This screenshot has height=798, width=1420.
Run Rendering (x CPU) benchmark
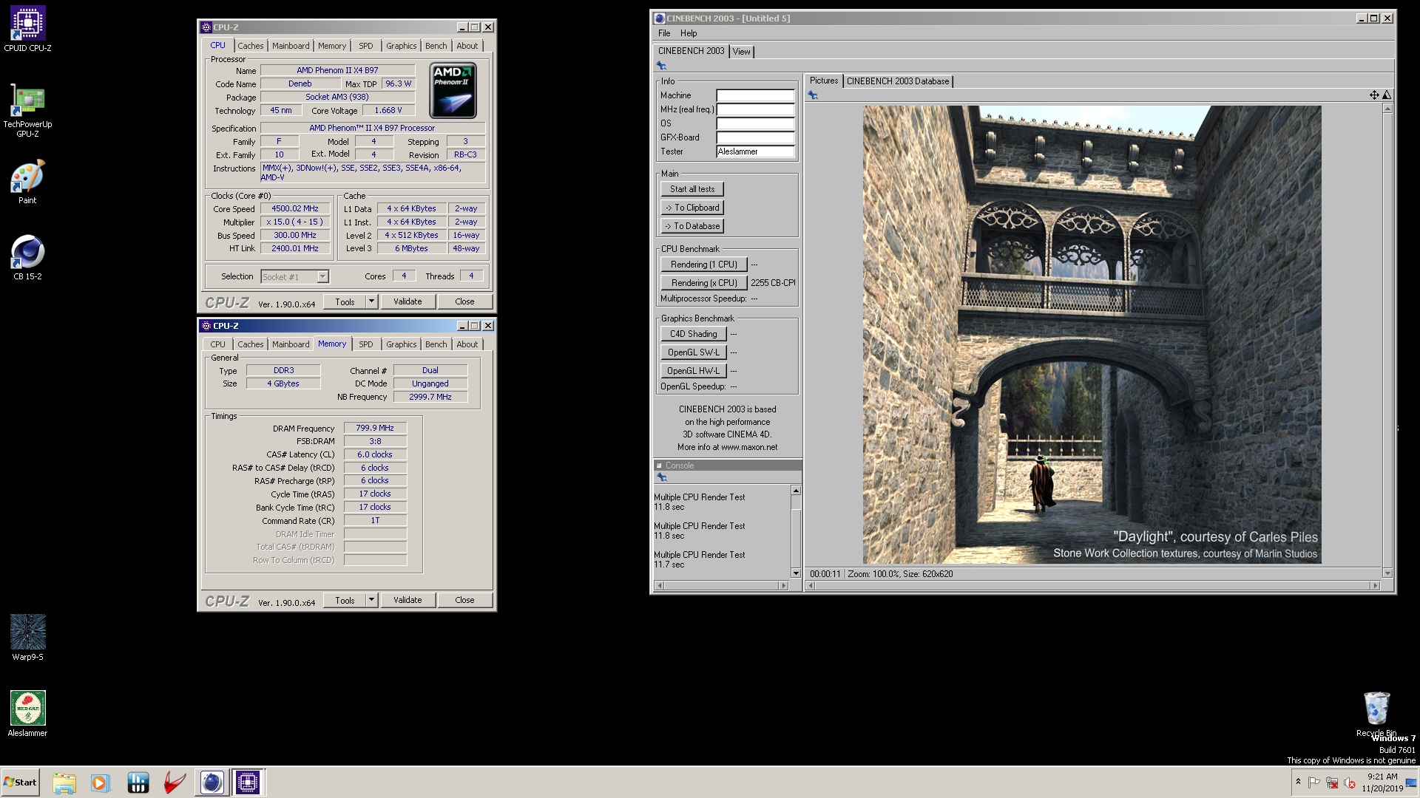coord(703,283)
